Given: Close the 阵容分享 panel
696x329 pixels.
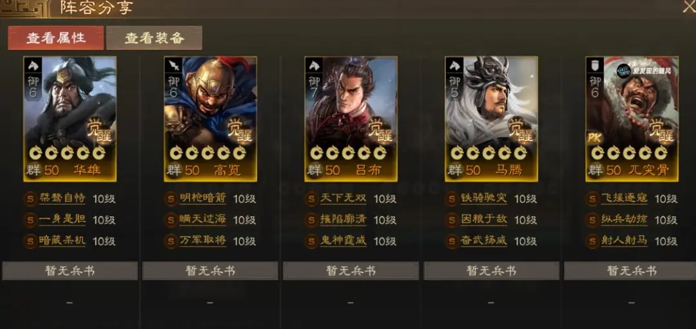Looking at the screenshot, I should pos(690,8).
